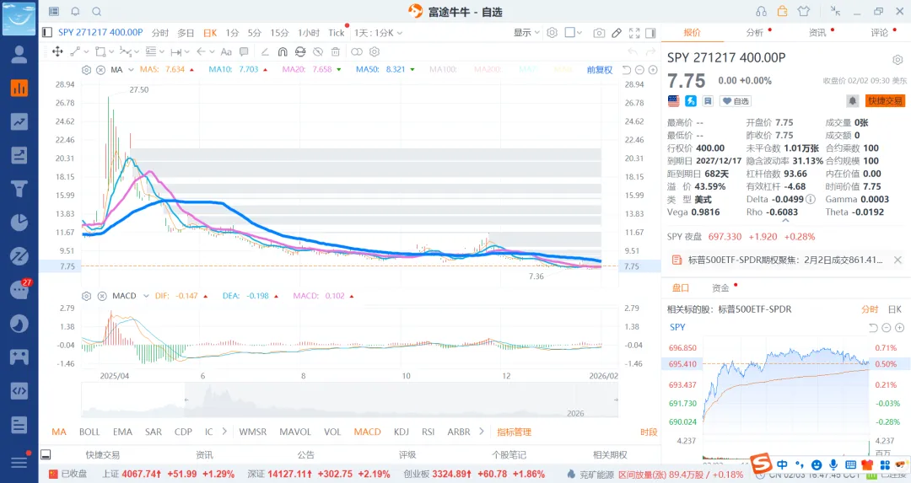Open the price alert bell icon

tap(853, 101)
